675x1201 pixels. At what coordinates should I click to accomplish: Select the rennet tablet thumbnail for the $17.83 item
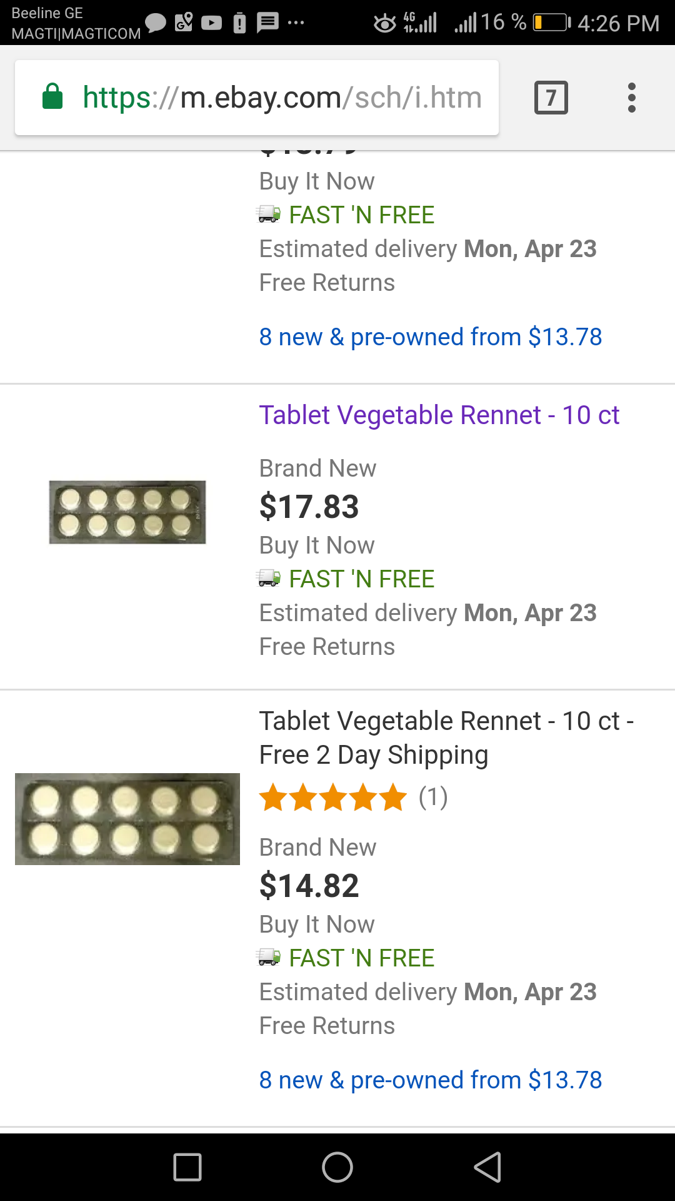point(127,512)
